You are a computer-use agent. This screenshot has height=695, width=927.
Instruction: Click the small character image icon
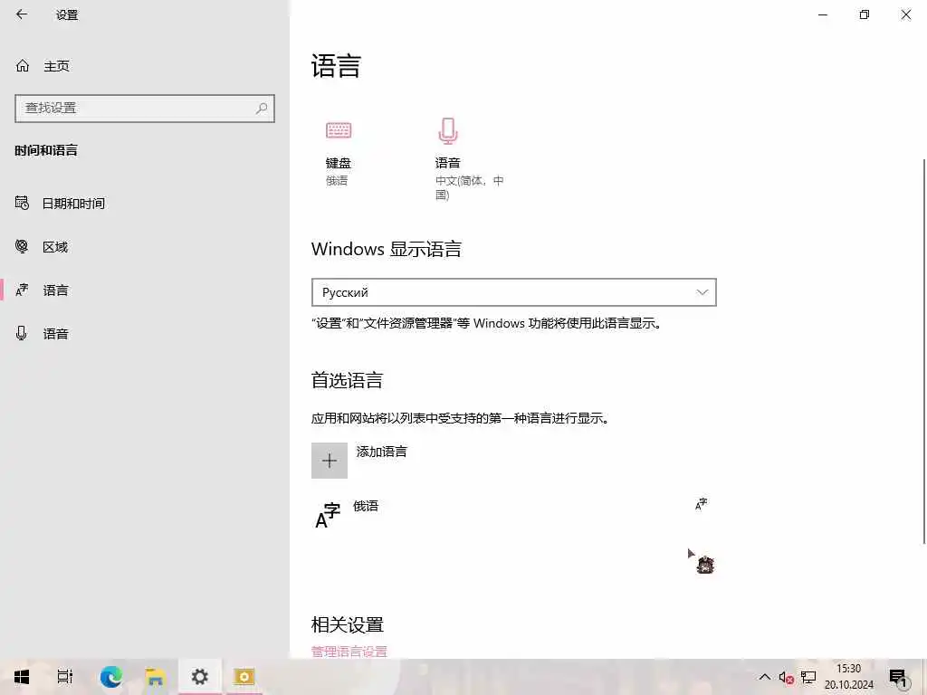point(704,565)
